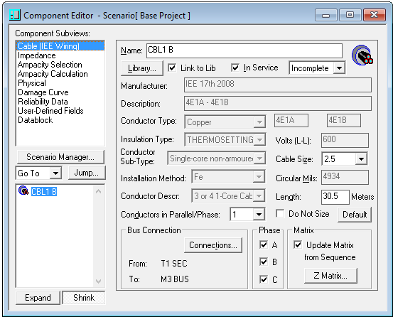
Task: Open the Z Matrix... dialog
Action: 330,276
